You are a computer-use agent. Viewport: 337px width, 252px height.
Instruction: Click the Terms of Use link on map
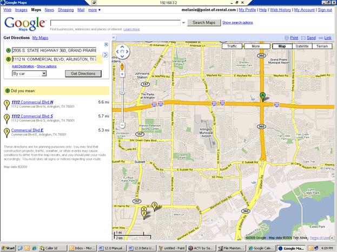pyautogui.click(x=319, y=237)
